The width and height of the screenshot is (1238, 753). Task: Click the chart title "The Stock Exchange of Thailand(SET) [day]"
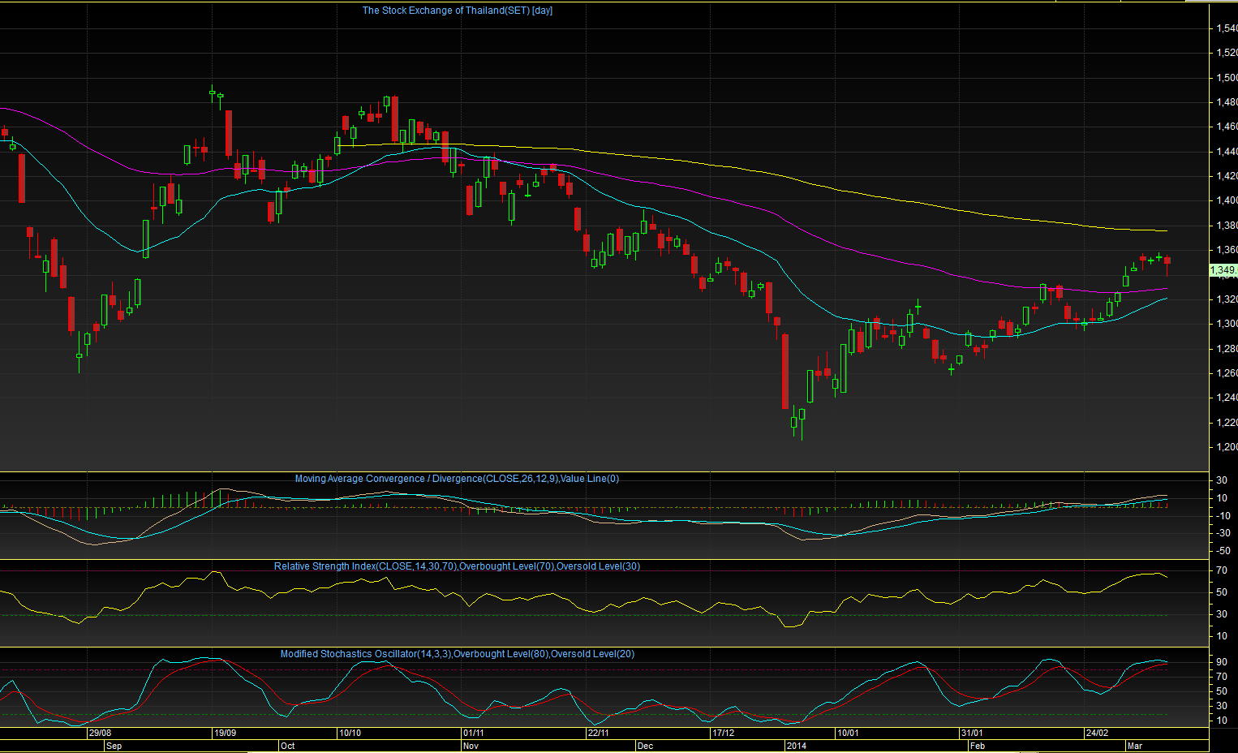point(458,11)
